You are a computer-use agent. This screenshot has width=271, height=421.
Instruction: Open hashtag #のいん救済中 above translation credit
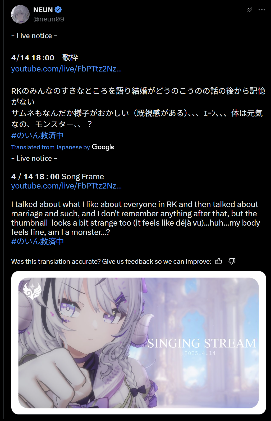point(38,136)
